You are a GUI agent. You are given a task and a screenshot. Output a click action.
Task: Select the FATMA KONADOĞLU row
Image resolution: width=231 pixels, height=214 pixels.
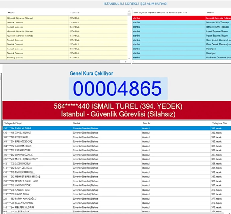point(117,199)
